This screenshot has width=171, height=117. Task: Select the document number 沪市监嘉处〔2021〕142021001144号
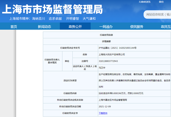coord(117,48)
